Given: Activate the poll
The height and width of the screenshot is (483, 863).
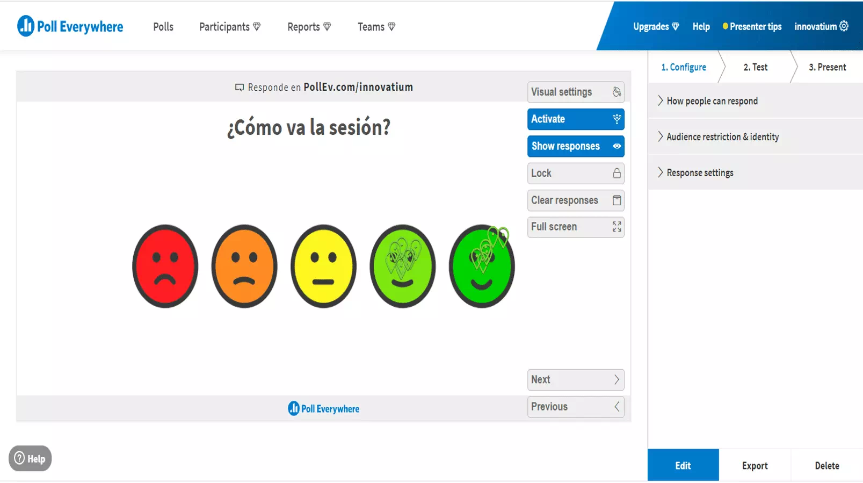Looking at the screenshot, I should (575, 119).
